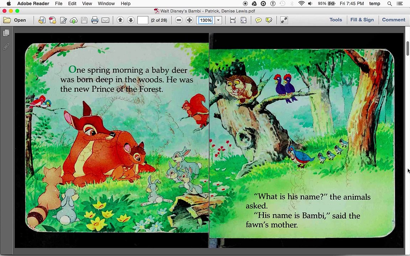Click the battery 95% indicator
This screenshot has height=256, width=410.
(326, 4)
